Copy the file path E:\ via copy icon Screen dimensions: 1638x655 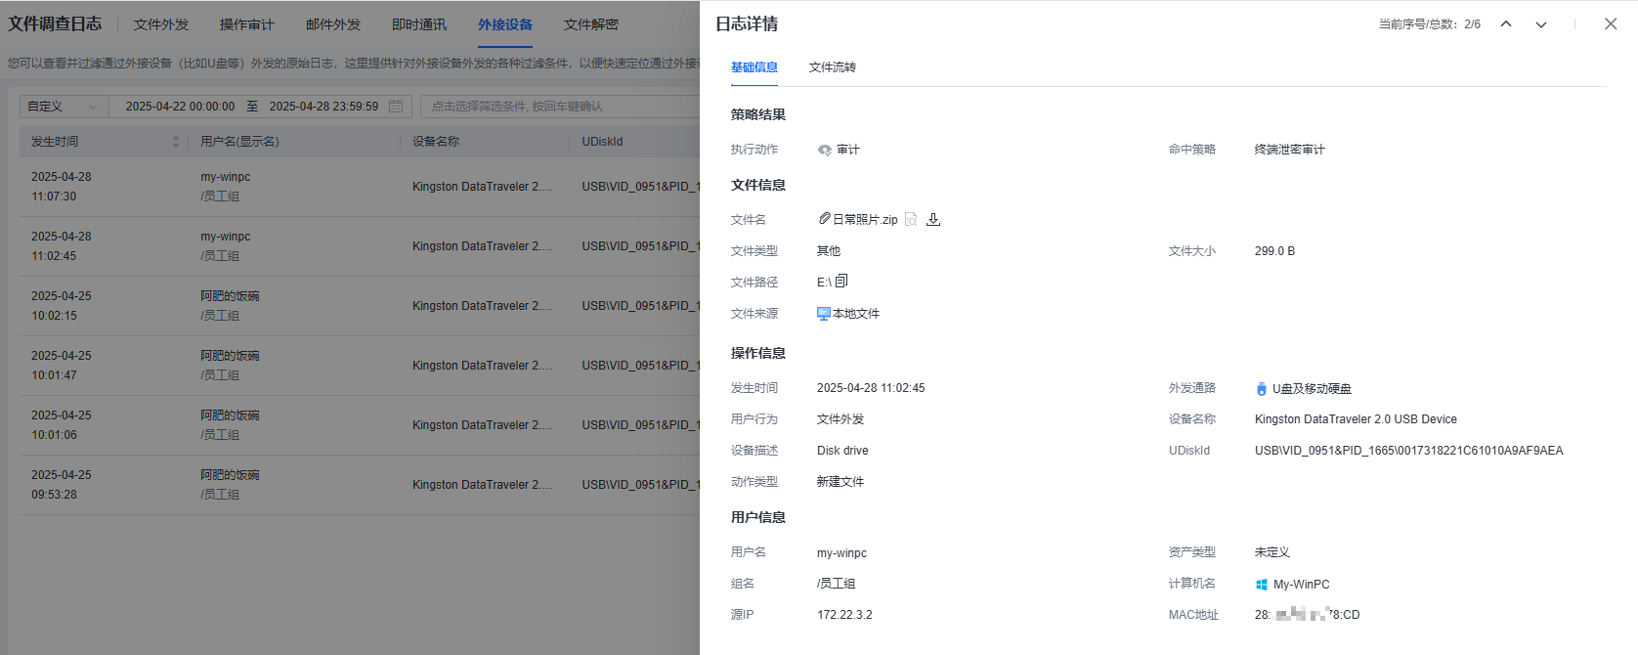[841, 282]
